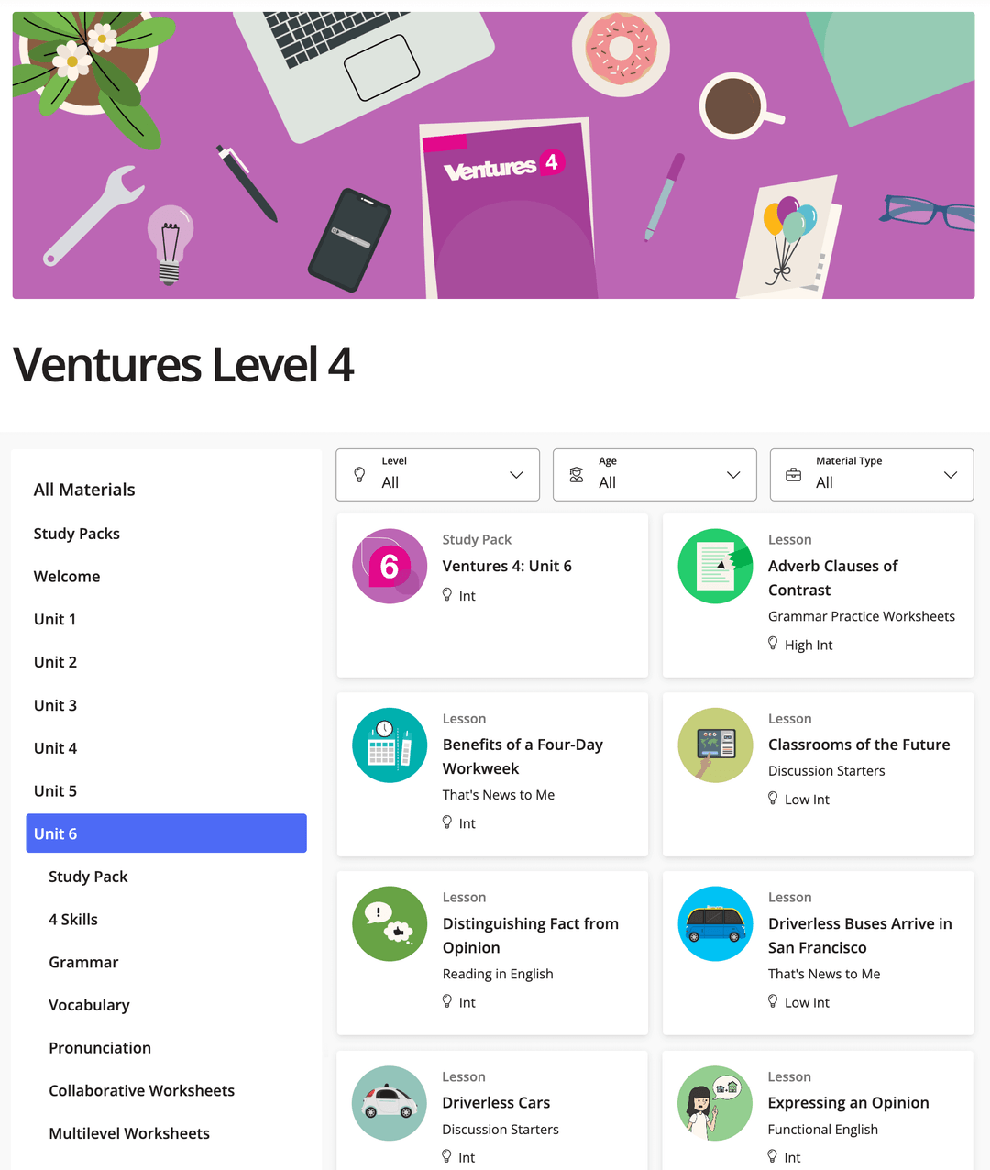Viewport: 990px width, 1170px height.
Task: Select the Ventures 4 Unit 6 study pack icon
Action: point(389,566)
